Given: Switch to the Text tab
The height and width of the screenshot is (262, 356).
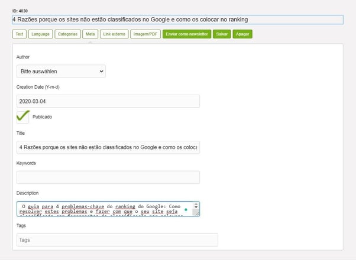Looking at the screenshot, I should click(x=20, y=34).
